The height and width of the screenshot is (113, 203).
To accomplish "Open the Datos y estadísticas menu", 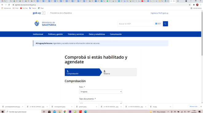I will pos(97,34).
